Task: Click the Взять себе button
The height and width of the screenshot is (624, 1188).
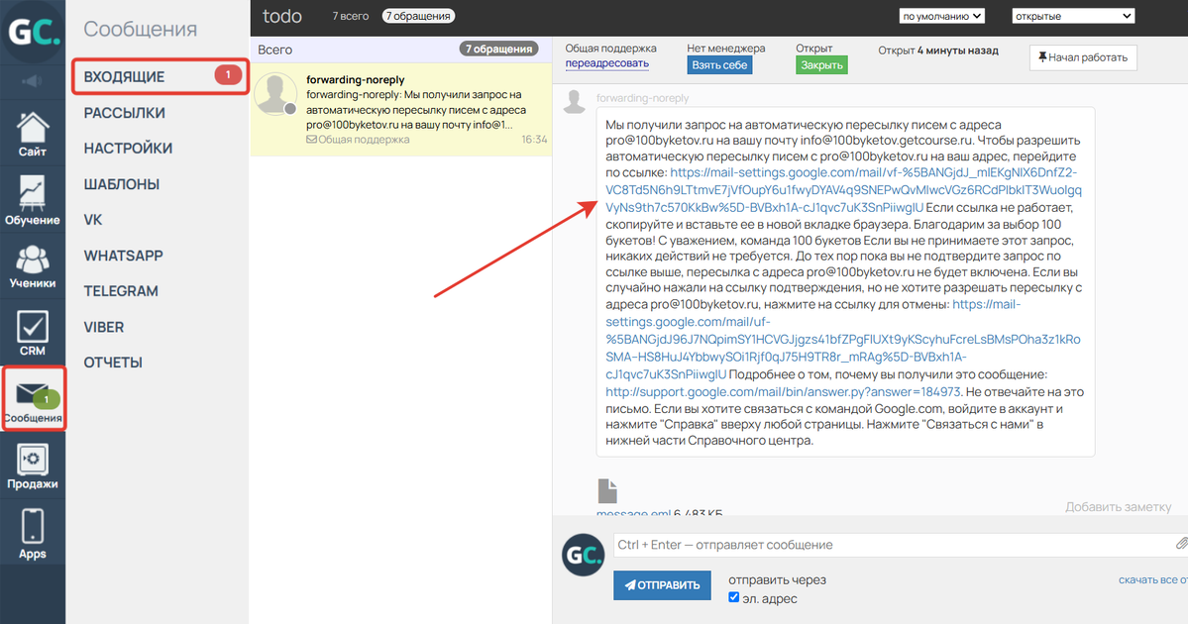Action: pos(719,65)
